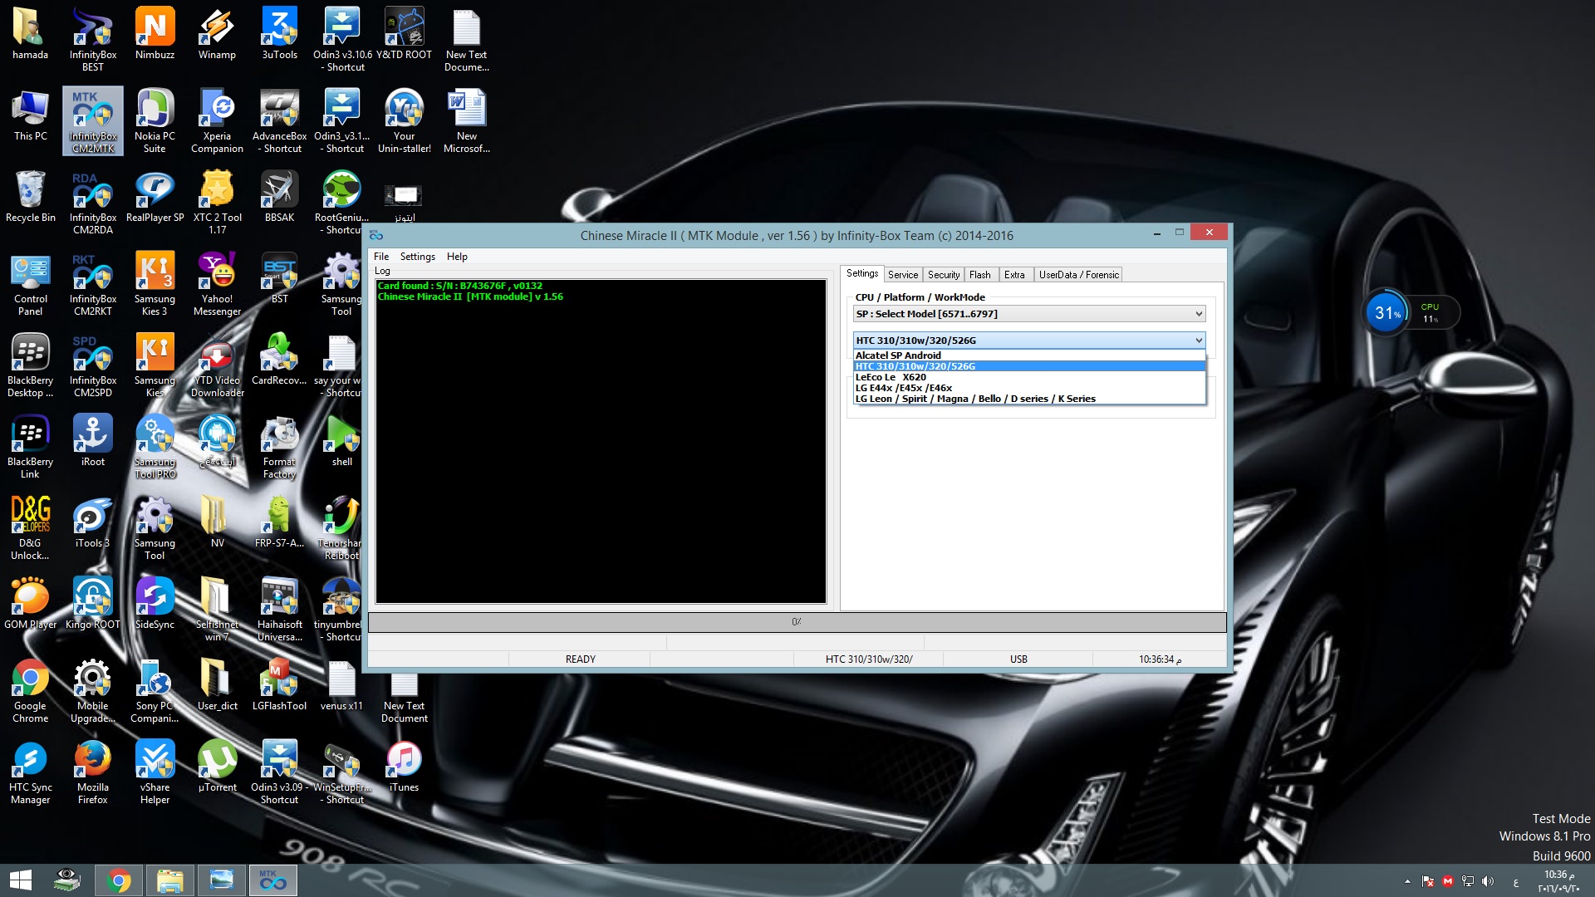Select the Settings tab

(x=862, y=273)
